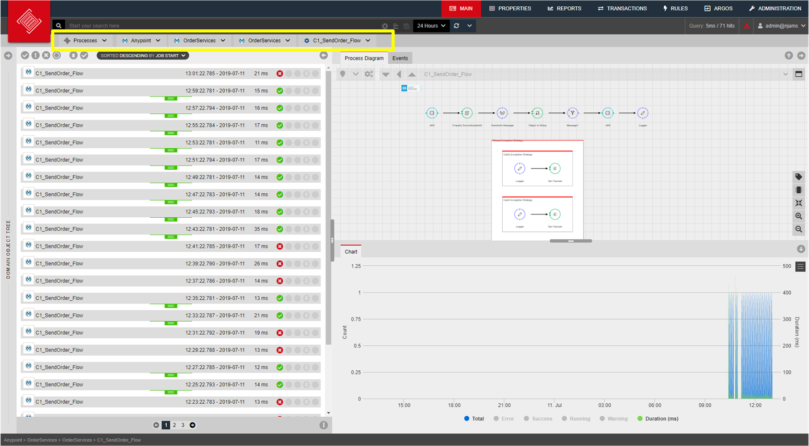Viewport: 809px width, 446px height.
Task: Click the gears icon in diagram toolbar
Action: (369, 74)
